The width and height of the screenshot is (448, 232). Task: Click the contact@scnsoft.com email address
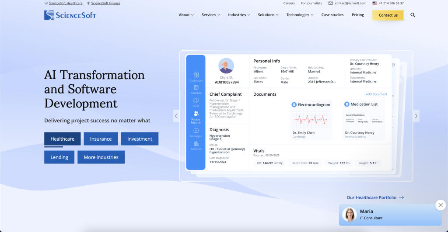[x=350, y=3]
